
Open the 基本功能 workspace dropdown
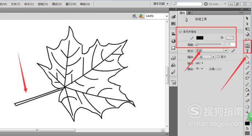coord(161,4)
